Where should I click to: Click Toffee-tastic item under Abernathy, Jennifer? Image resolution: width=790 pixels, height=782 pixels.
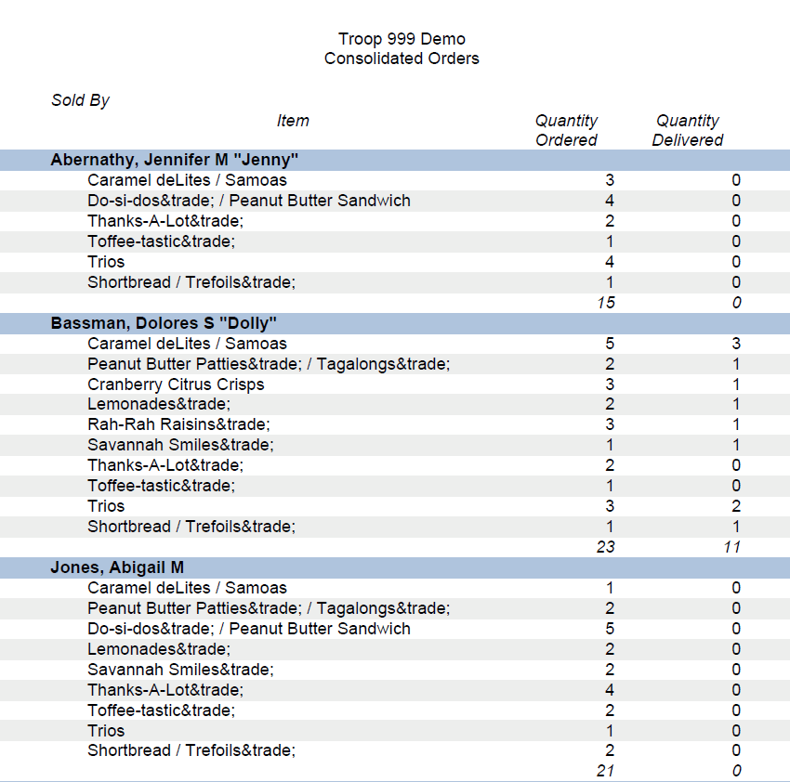(161, 241)
